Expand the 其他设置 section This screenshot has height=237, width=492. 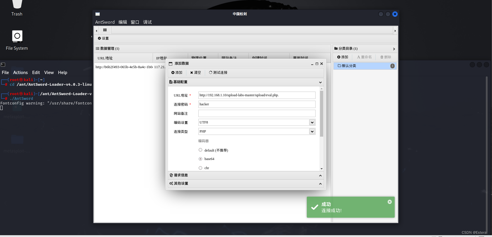(246, 183)
